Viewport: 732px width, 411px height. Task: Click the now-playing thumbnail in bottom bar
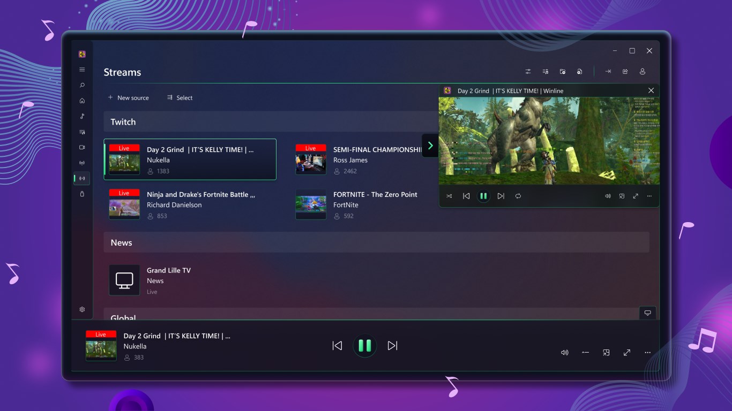click(101, 346)
